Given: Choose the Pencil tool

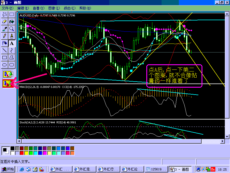Looking at the screenshot, I should point(5,36).
